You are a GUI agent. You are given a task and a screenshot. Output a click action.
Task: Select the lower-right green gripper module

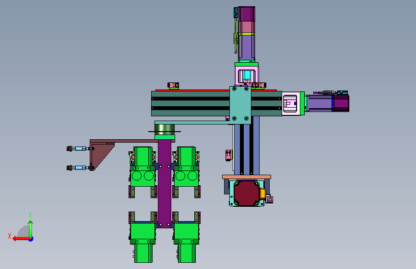coord(187,237)
